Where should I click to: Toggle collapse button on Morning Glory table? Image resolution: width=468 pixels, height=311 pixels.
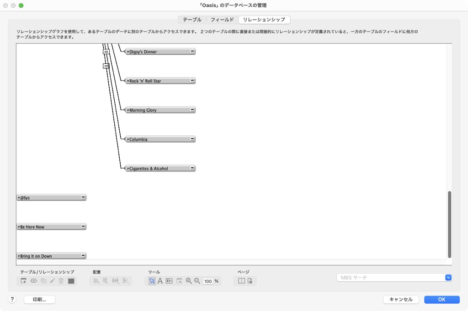192,110
